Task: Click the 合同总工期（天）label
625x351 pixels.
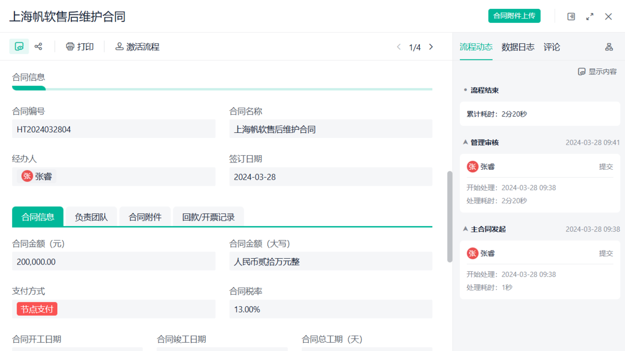Action: point(332,339)
